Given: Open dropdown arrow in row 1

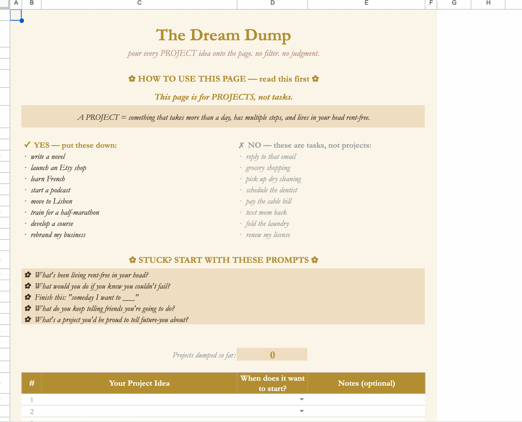Looking at the screenshot, I should click(x=302, y=399).
